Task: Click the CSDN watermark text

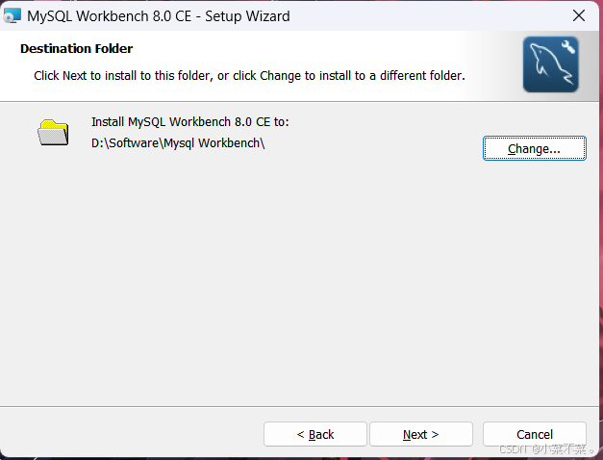Action: point(542,449)
